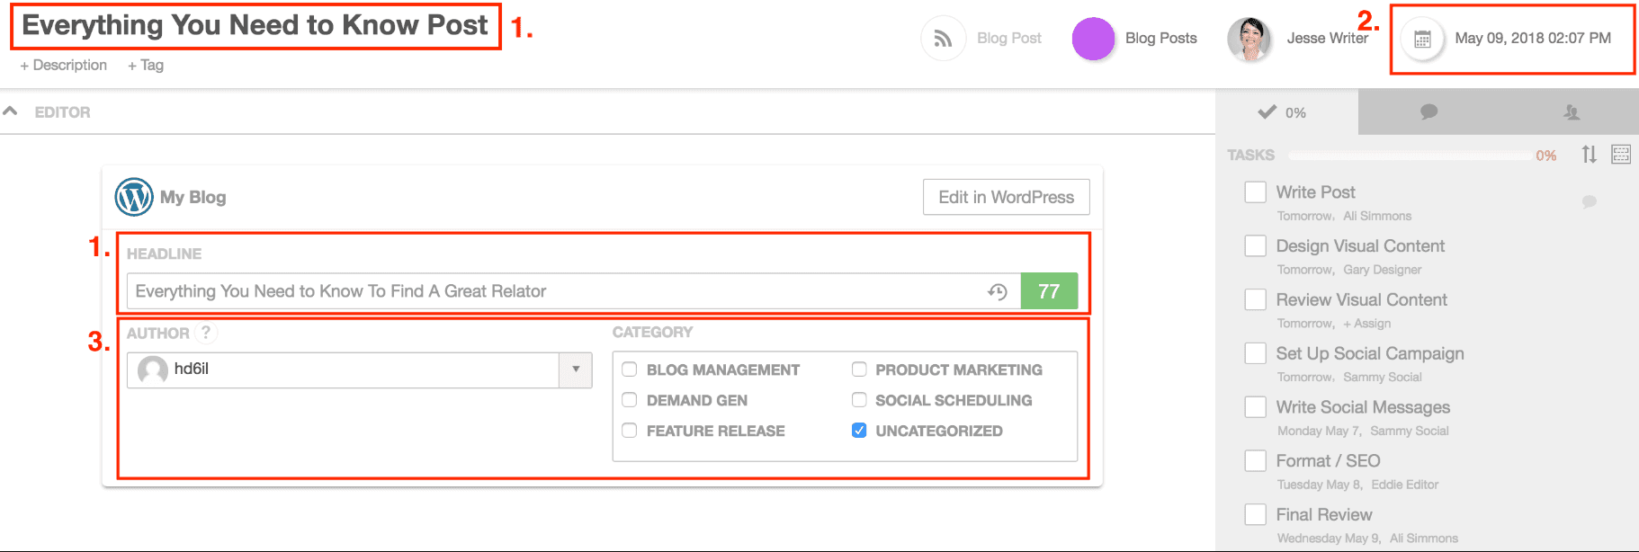
Task: Click the Everything You Need to Know Post title
Action: pyautogui.click(x=255, y=25)
